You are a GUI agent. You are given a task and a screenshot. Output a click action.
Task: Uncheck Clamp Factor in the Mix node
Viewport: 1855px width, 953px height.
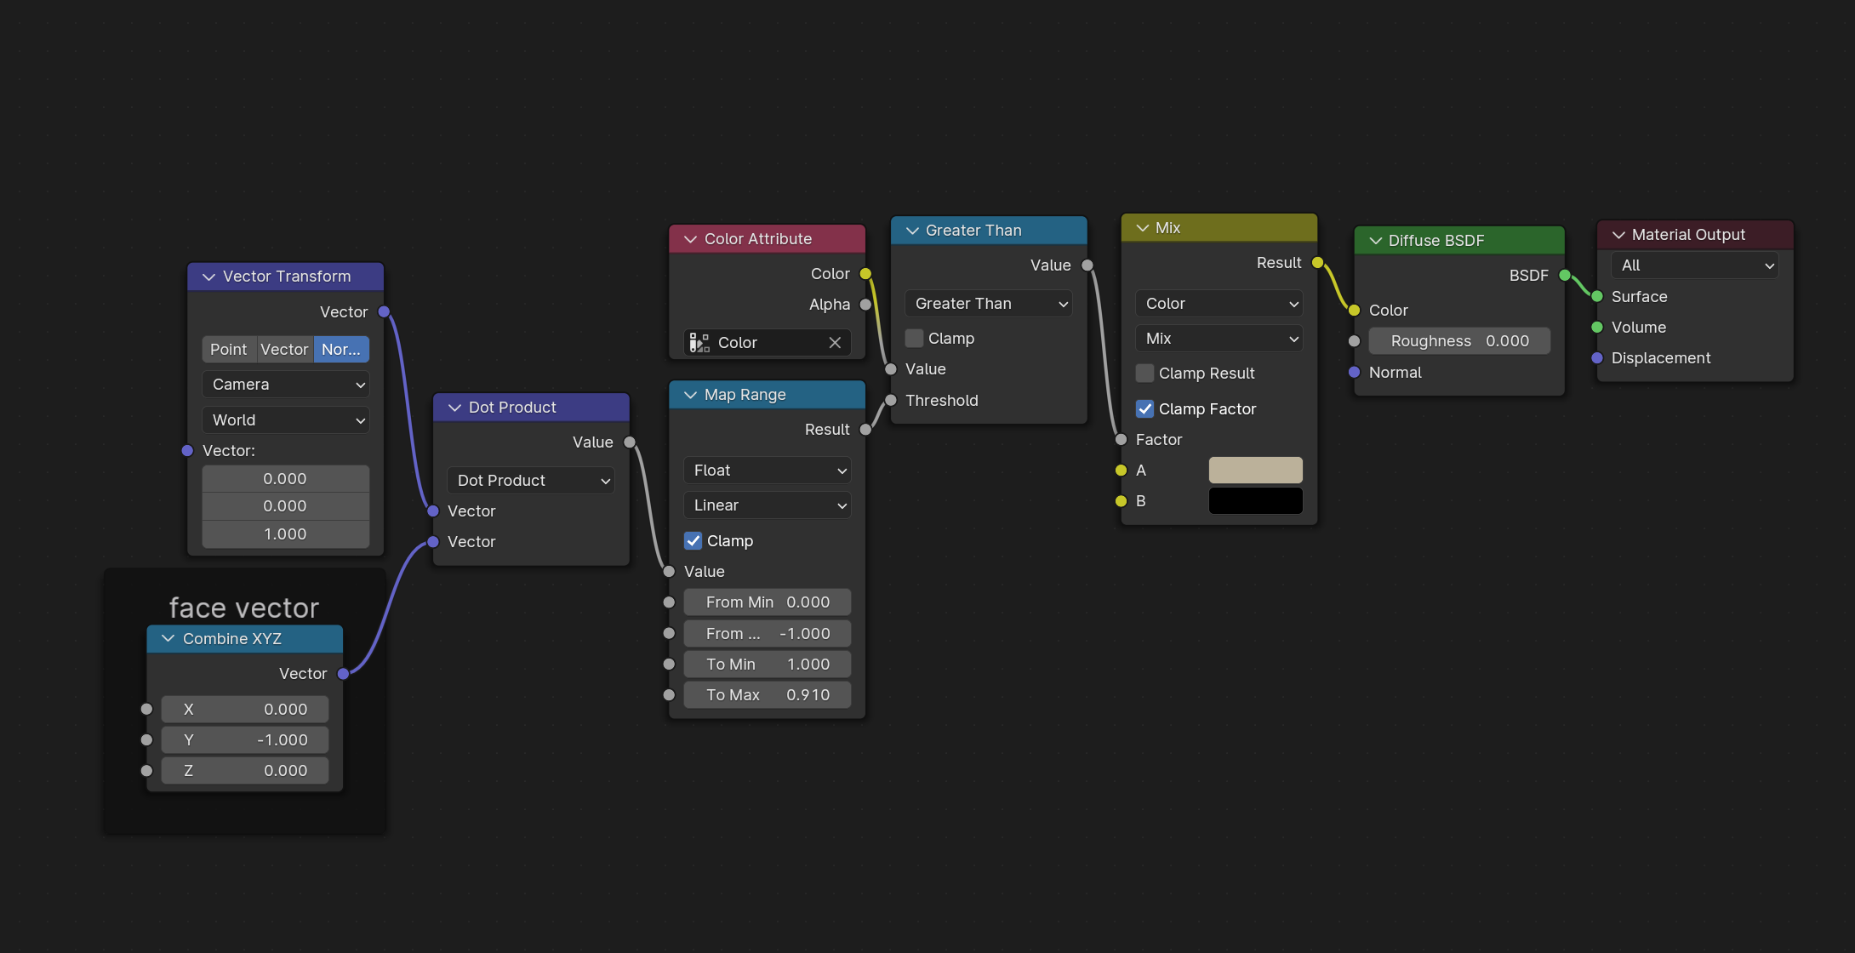pos(1145,409)
